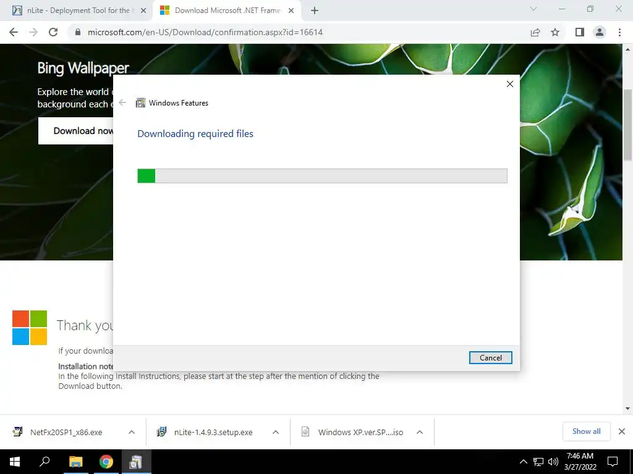Click the page scroll-up arrow

[628, 49]
